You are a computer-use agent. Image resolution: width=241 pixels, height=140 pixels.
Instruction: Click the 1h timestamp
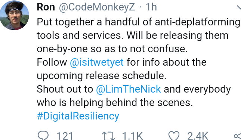151,7
